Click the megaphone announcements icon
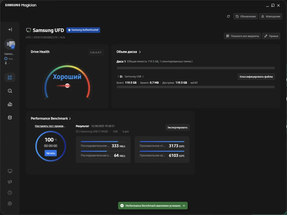The width and height of the screenshot is (287, 215). tap(10, 182)
